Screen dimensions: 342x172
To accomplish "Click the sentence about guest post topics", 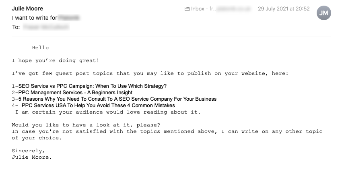I will (150, 73).
